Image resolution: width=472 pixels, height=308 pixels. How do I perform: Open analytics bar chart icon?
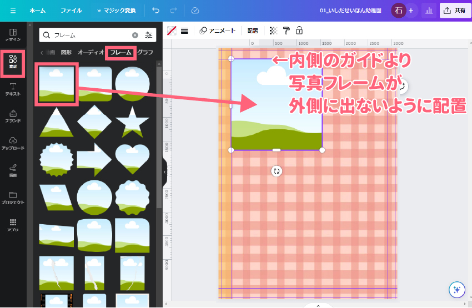[429, 11]
